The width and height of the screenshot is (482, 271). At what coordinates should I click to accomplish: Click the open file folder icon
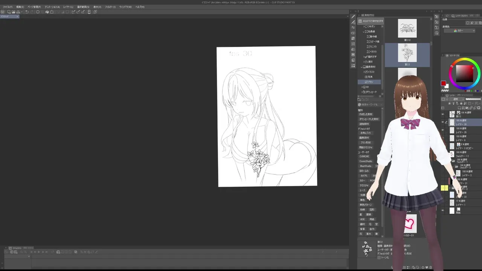tap(13, 12)
